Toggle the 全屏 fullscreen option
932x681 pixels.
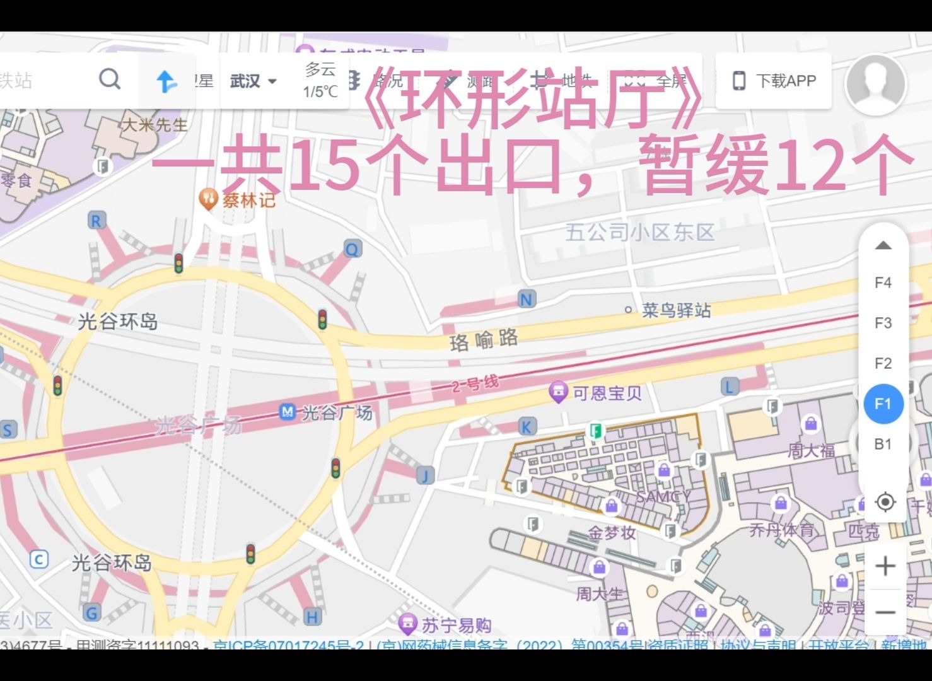pos(656,81)
